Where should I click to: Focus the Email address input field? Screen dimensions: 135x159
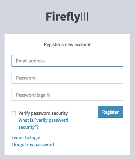tap(67, 61)
